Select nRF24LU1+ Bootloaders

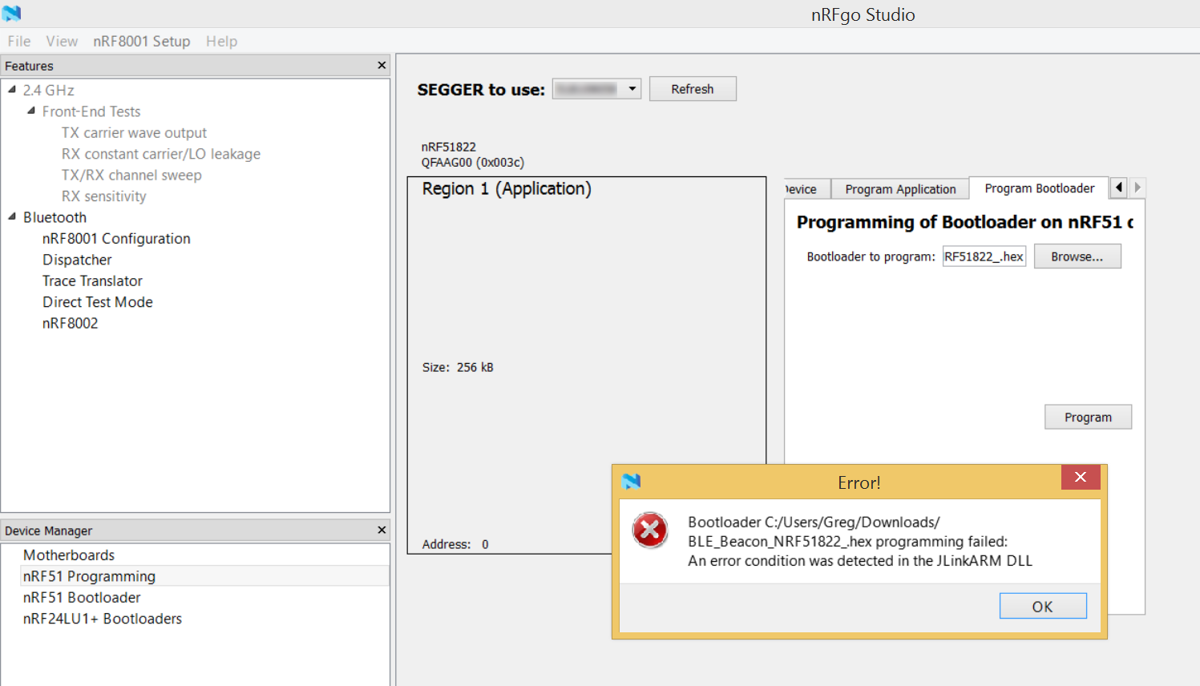[103, 619]
